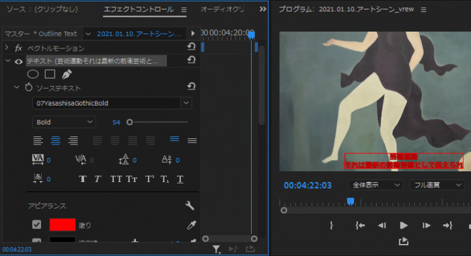Select the 2021.01.10.アートシーン sequence link
471x256 pixels.
(x=139, y=34)
